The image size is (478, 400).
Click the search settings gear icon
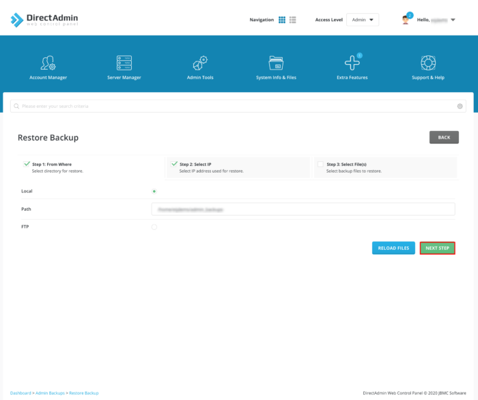tap(460, 106)
